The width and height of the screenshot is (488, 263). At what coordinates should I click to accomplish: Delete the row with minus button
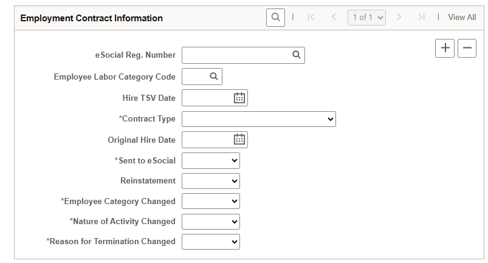click(467, 48)
